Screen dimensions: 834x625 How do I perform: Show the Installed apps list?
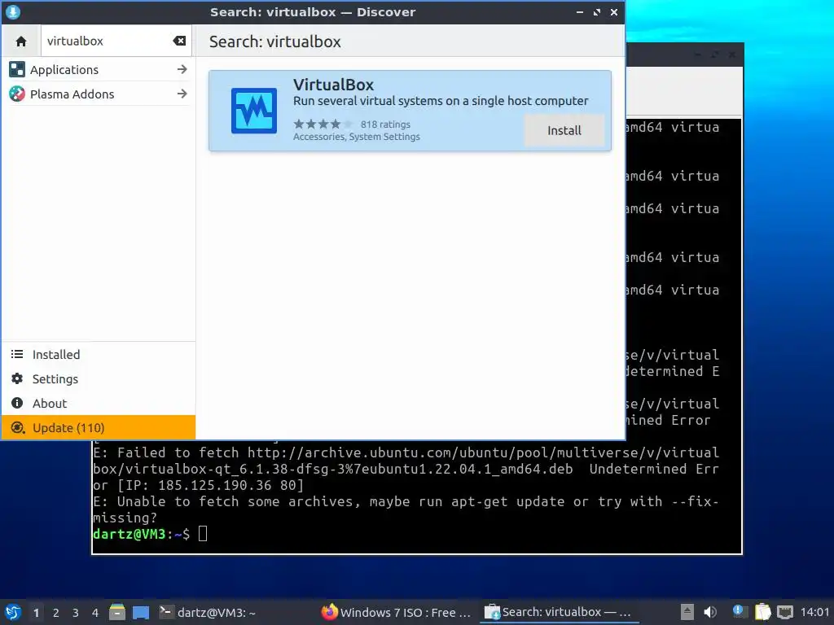[99, 355]
